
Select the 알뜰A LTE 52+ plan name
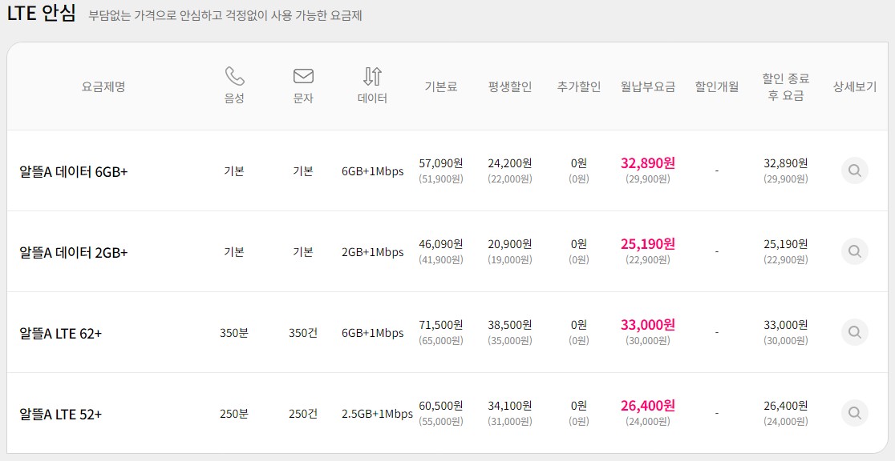click(x=60, y=414)
